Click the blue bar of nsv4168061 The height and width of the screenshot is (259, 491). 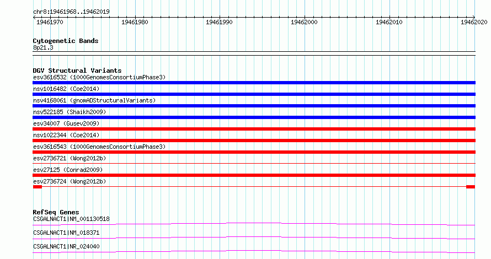[x=254, y=106]
